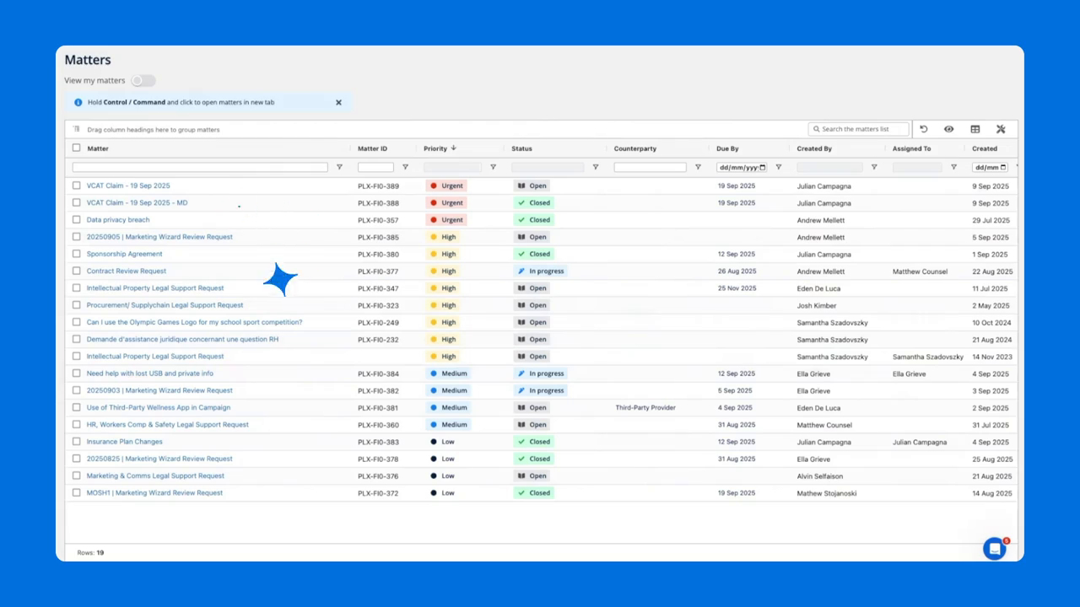The image size is (1080, 607).
Task: Click the filter funnel for Matter column
Action: [x=339, y=167]
